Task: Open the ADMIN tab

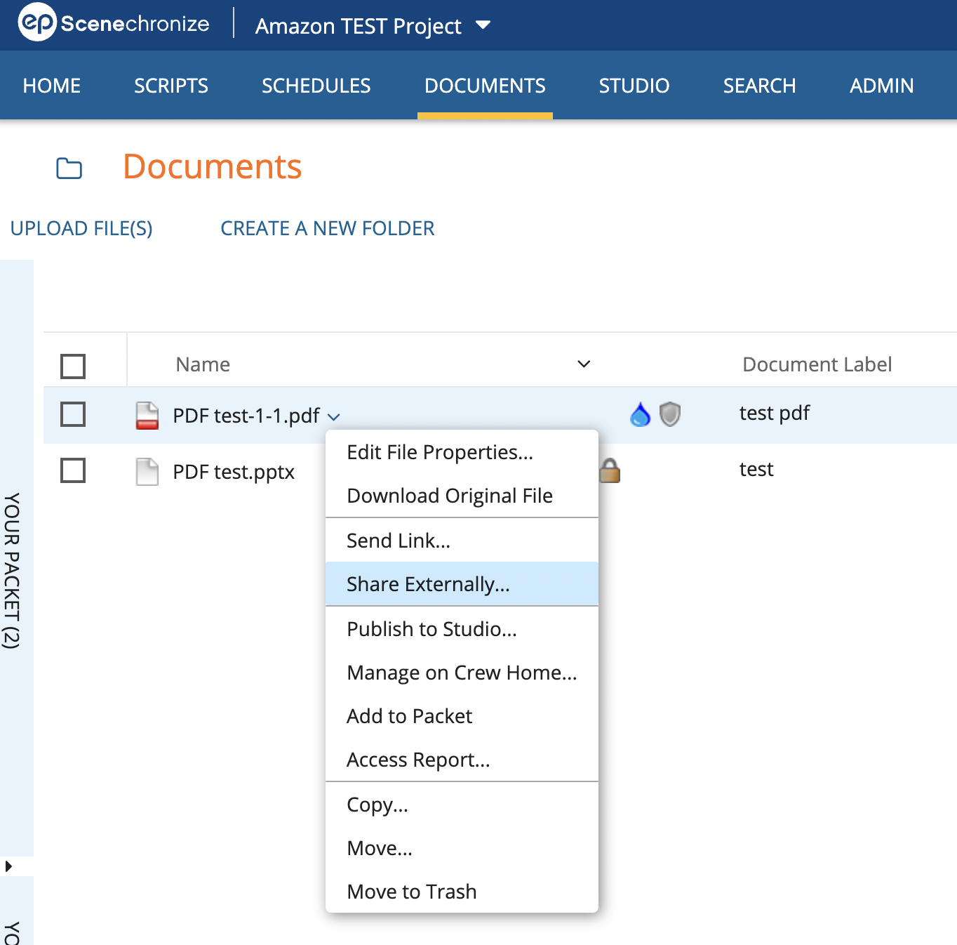Action: point(882,86)
